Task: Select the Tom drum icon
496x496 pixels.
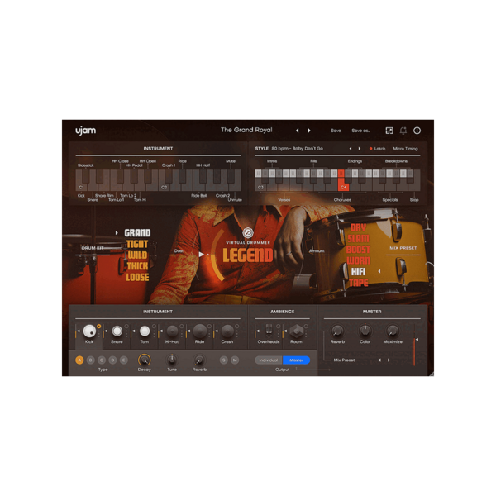Action: (145, 331)
